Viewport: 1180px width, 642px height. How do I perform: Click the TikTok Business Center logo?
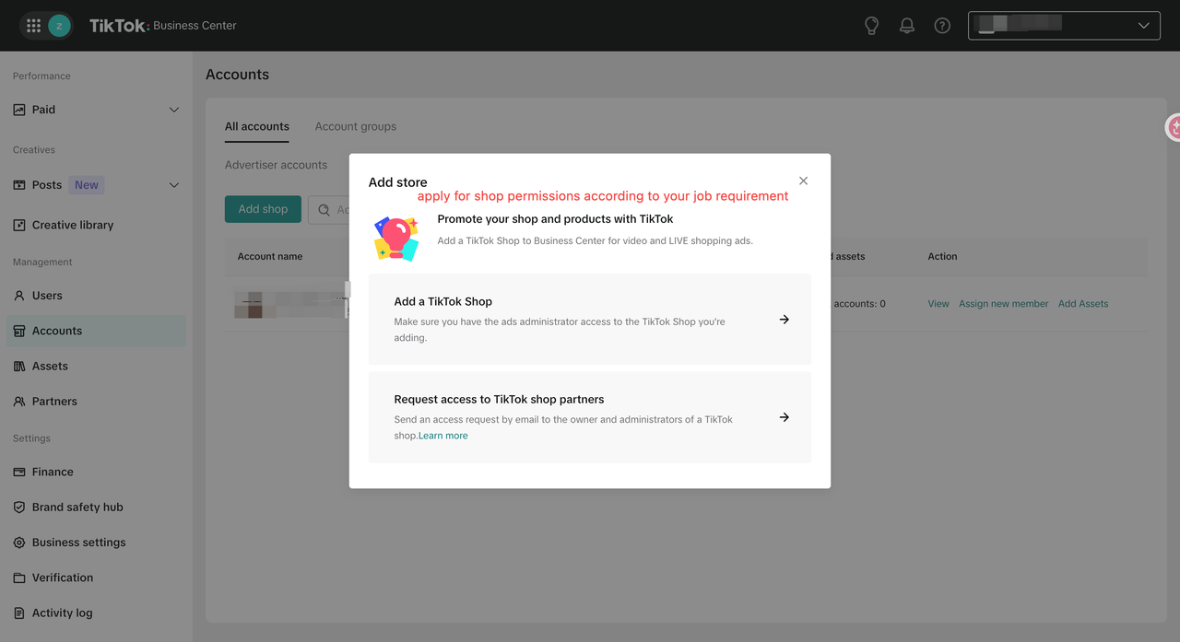tap(163, 26)
